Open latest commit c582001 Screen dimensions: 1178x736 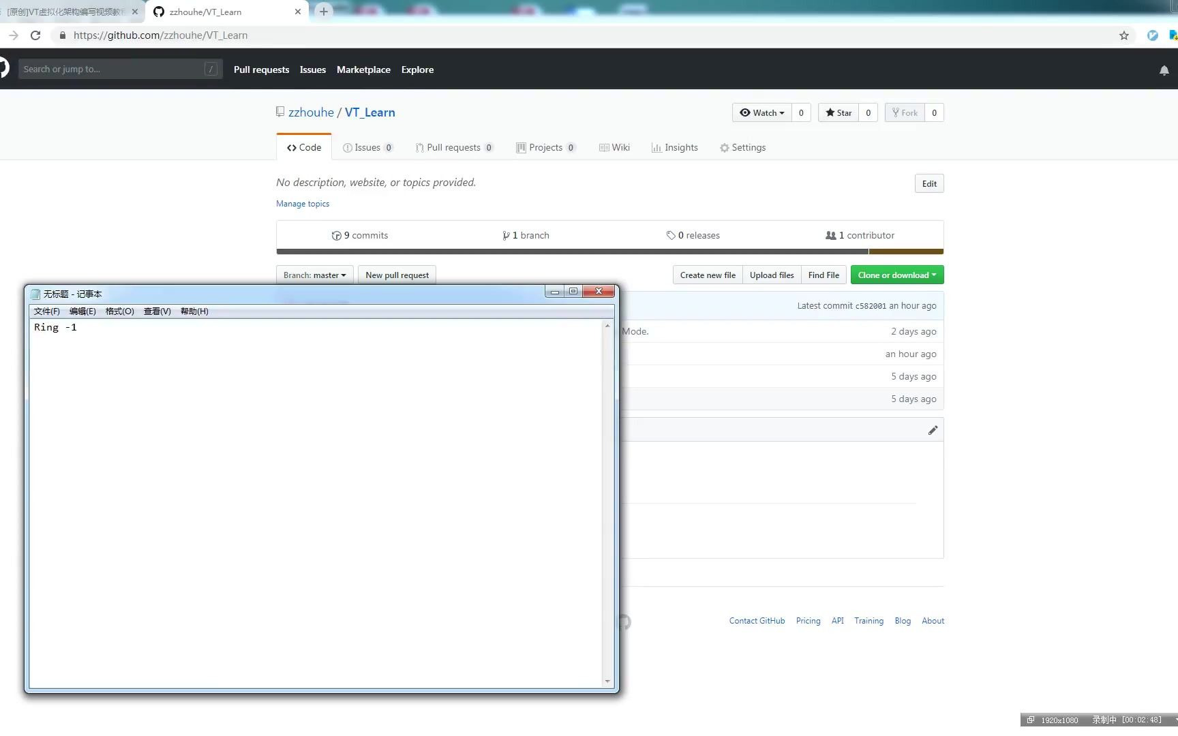point(871,307)
